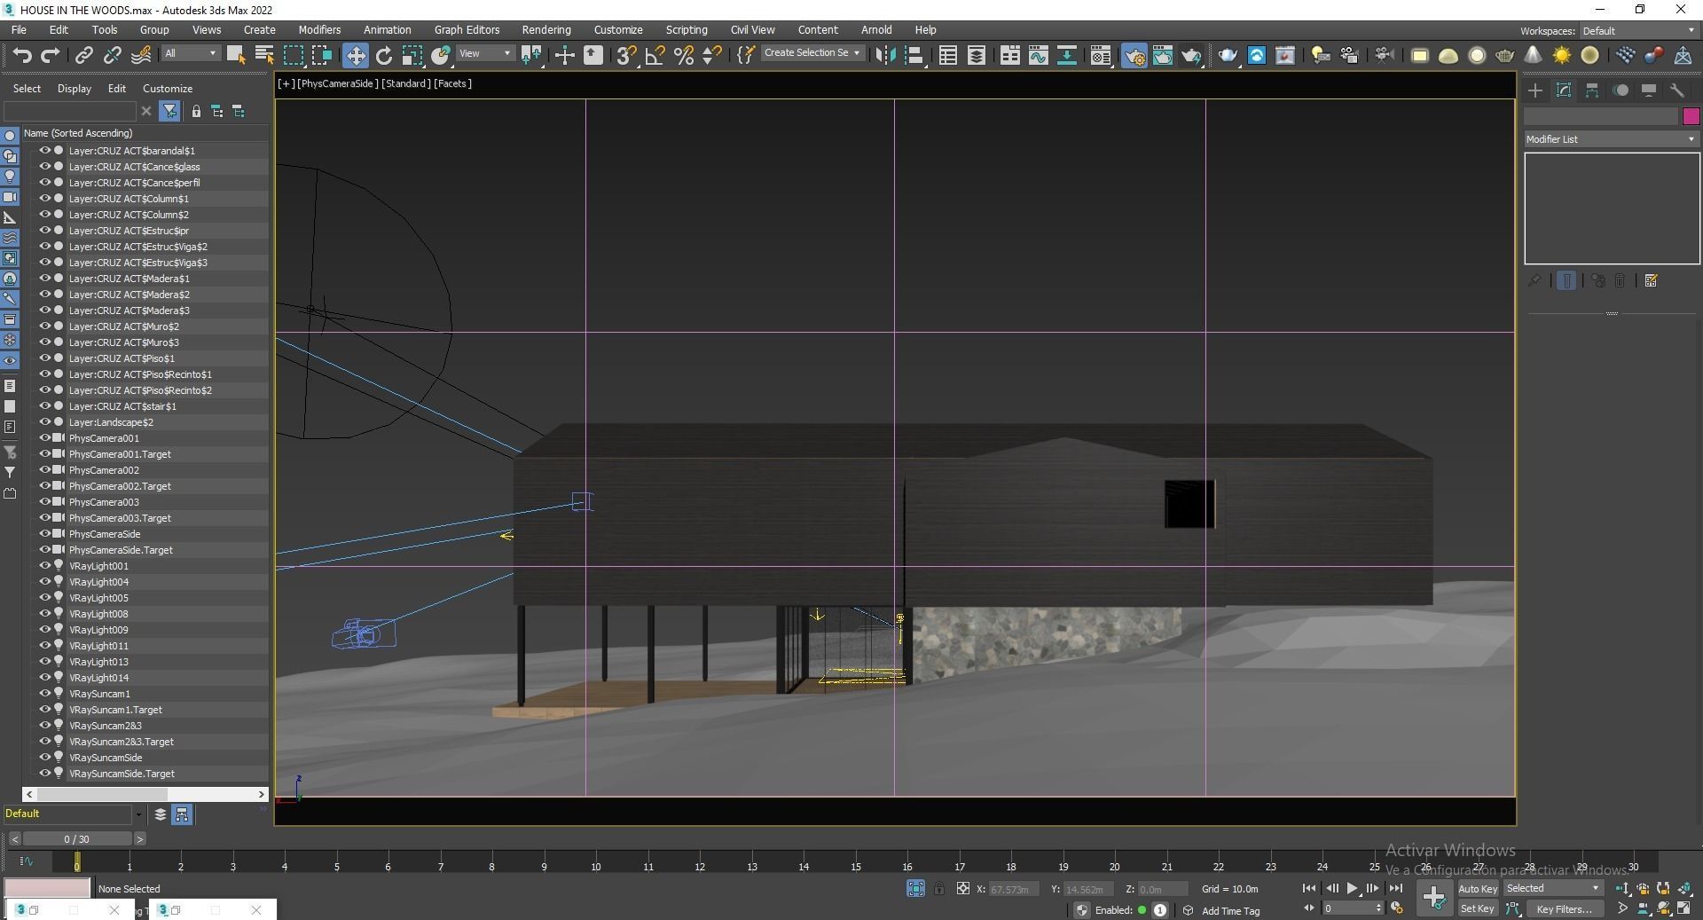The image size is (1703, 920).
Task: Click Configure Modifier Sets icon
Action: [1651, 280]
